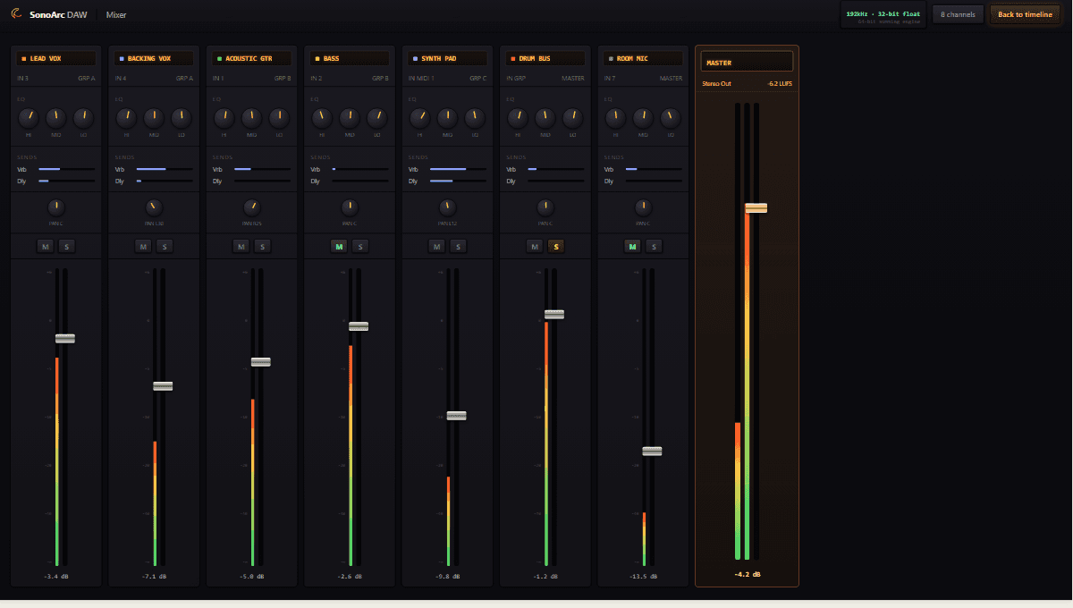
Task: Click the HI EQ knob on Backing Vox
Action: point(127,117)
